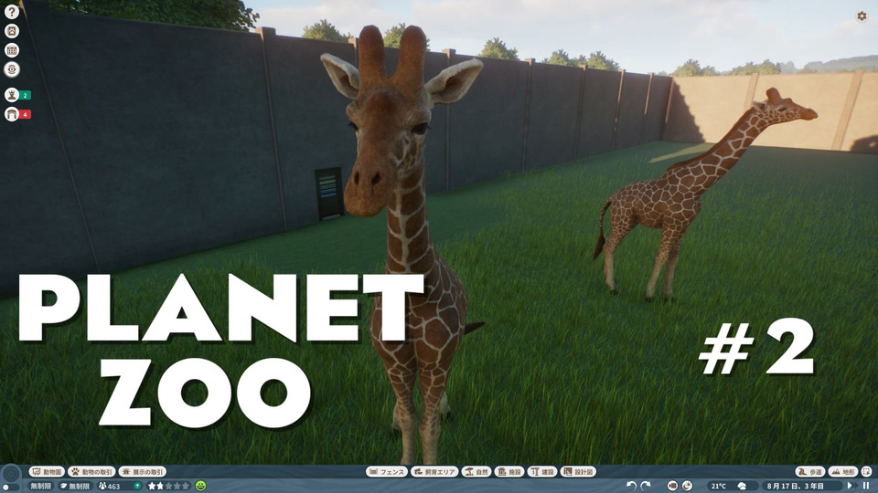Open the 自然 nature tab

[x=476, y=472]
